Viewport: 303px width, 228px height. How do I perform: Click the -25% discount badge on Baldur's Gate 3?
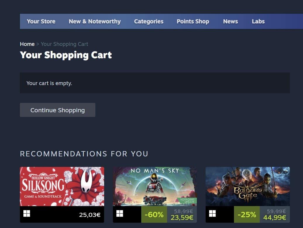(247, 214)
